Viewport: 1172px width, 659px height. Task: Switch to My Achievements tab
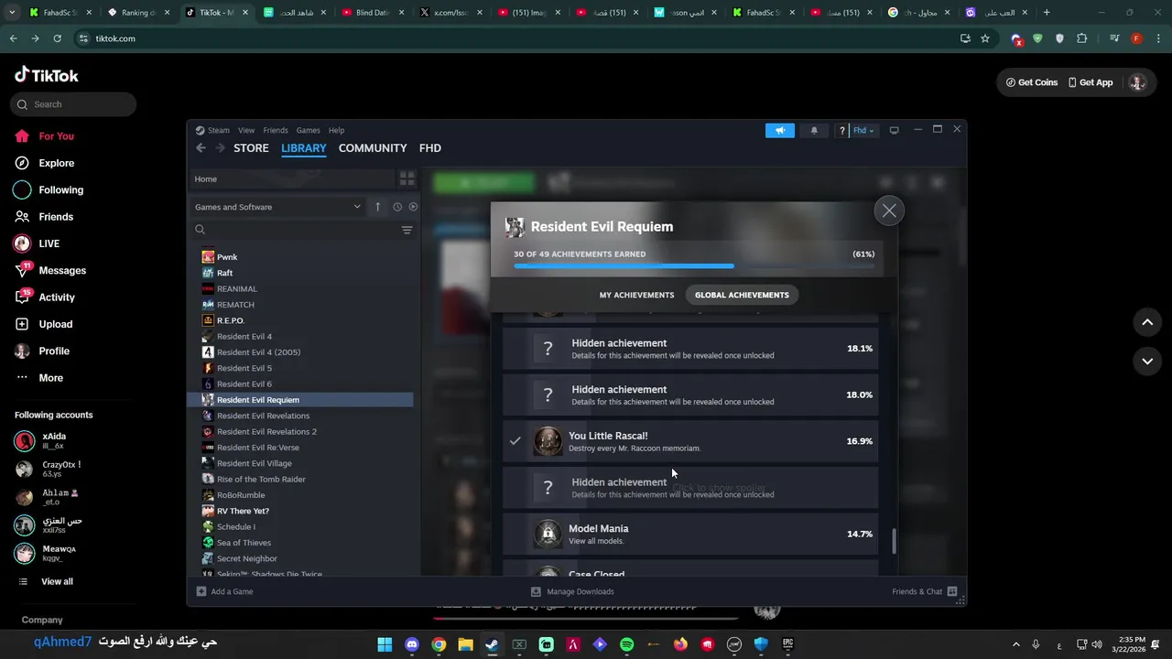[636, 295]
